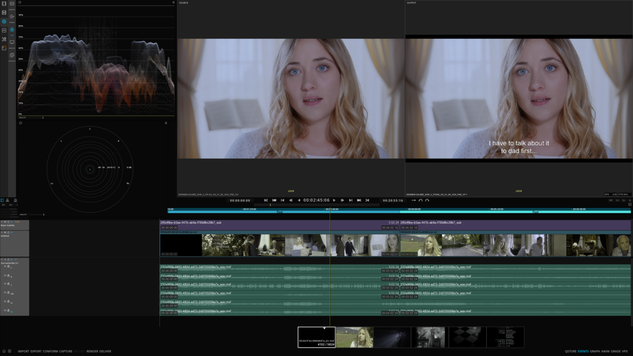Click the filmstrip icon at top of sidebar
The height and width of the screenshot is (356, 633).
point(4,4)
